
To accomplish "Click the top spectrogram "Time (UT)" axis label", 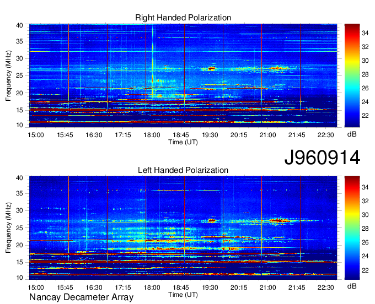I will [x=183, y=142].
